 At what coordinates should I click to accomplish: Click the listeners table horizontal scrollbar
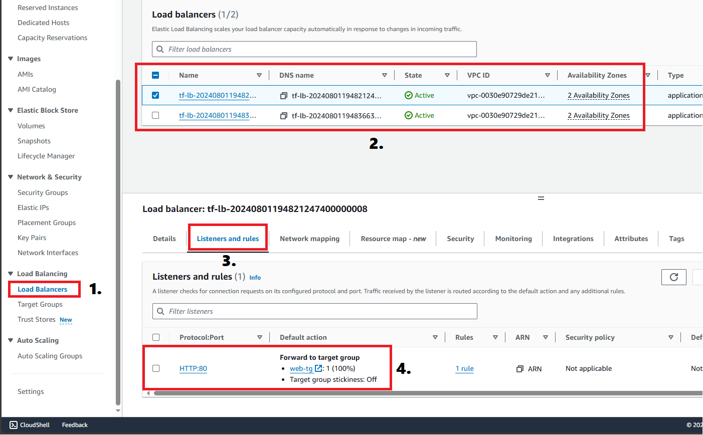coord(428,393)
